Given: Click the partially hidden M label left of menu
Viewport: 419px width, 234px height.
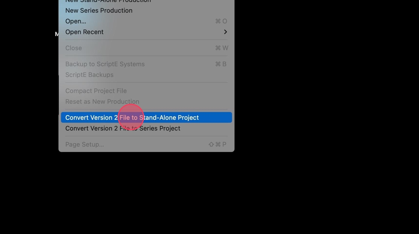Looking at the screenshot, I should (56, 34).
